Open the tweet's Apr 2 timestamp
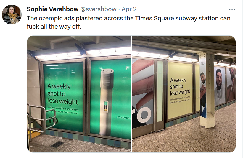The width and height of the screenshot is (251, 158). pos(129,9)
